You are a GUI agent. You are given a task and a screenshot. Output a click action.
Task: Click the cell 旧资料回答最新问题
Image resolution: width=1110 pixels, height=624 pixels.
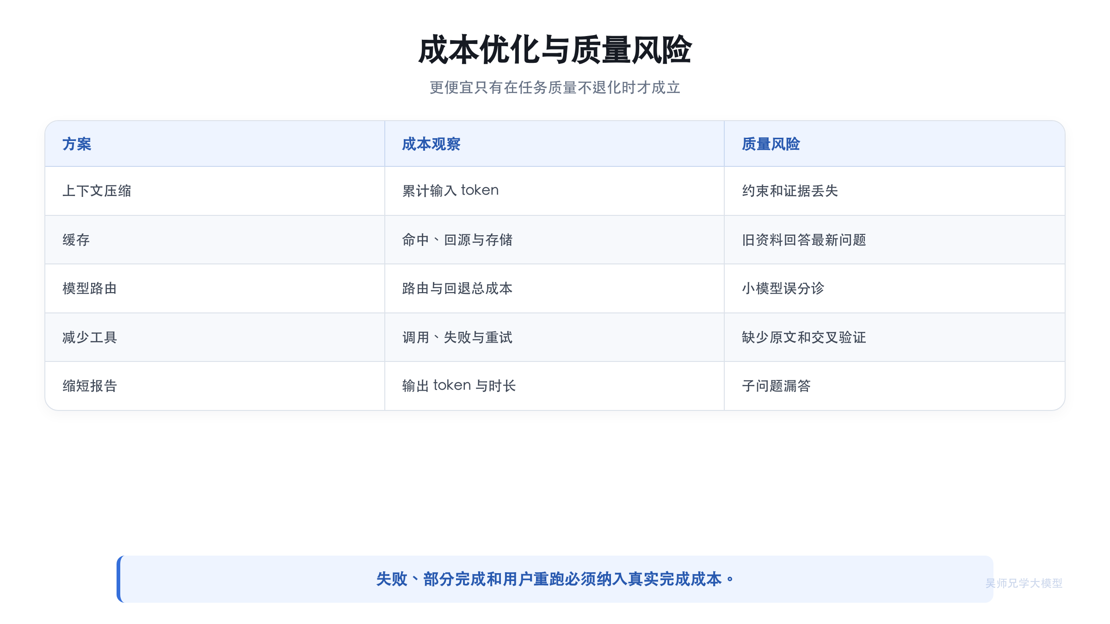(x=894, y=240)
